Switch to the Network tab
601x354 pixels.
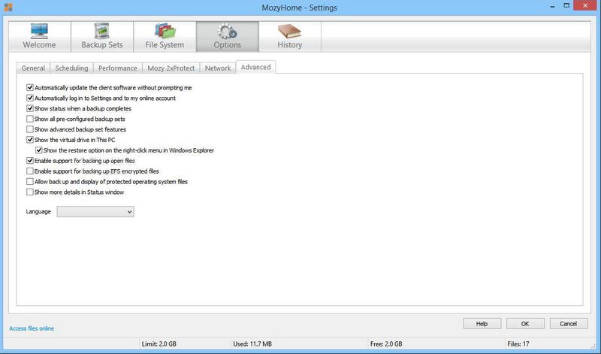[218, 68]
